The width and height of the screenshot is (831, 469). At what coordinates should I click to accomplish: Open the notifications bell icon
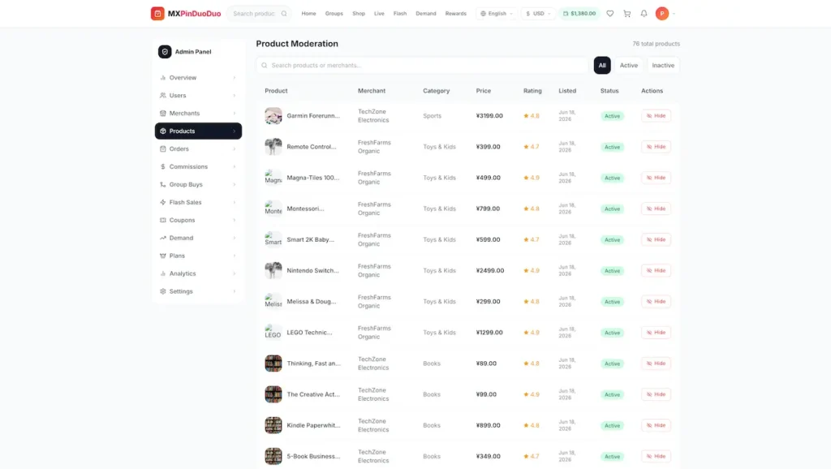pos(644,13)
